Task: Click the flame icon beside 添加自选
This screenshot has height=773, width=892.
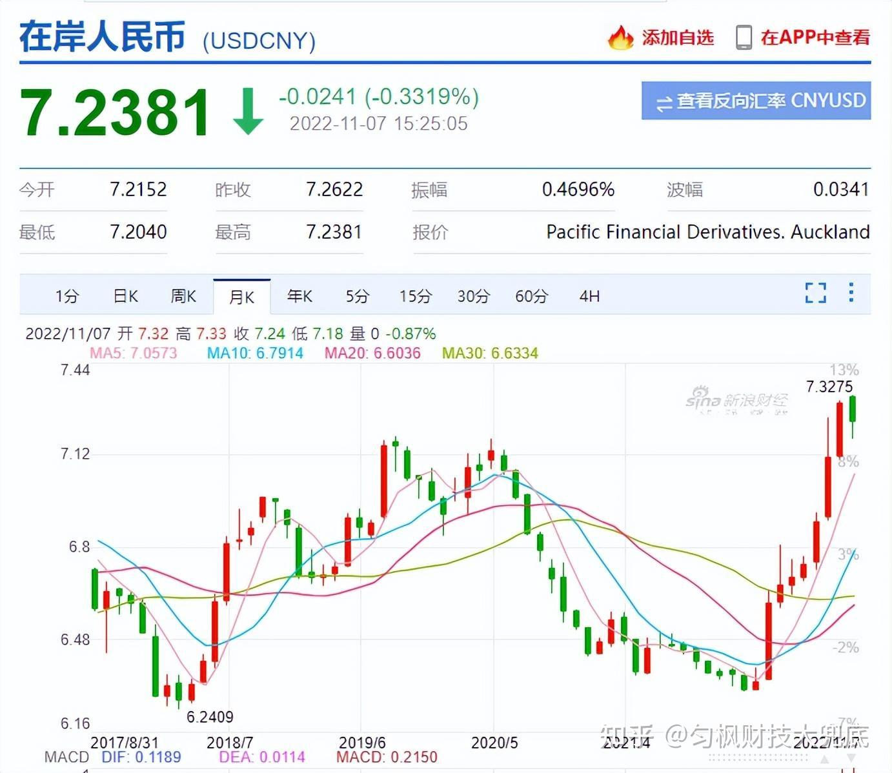Action: [620, 37]
